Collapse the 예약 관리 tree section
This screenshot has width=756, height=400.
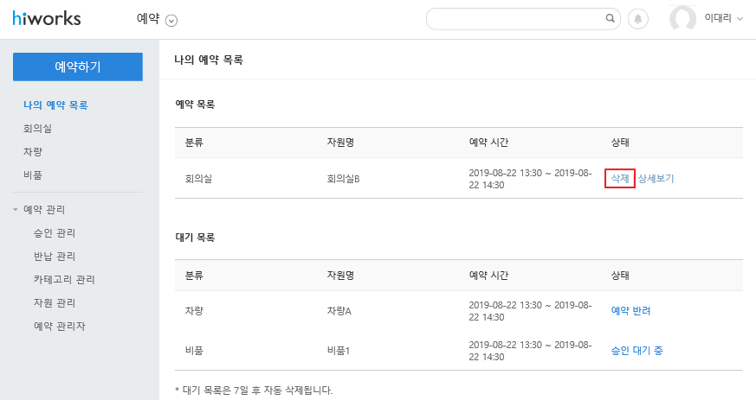(x=16, y=210)
